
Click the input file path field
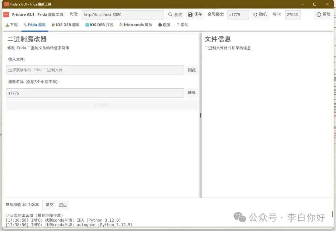tap(95, 70)
